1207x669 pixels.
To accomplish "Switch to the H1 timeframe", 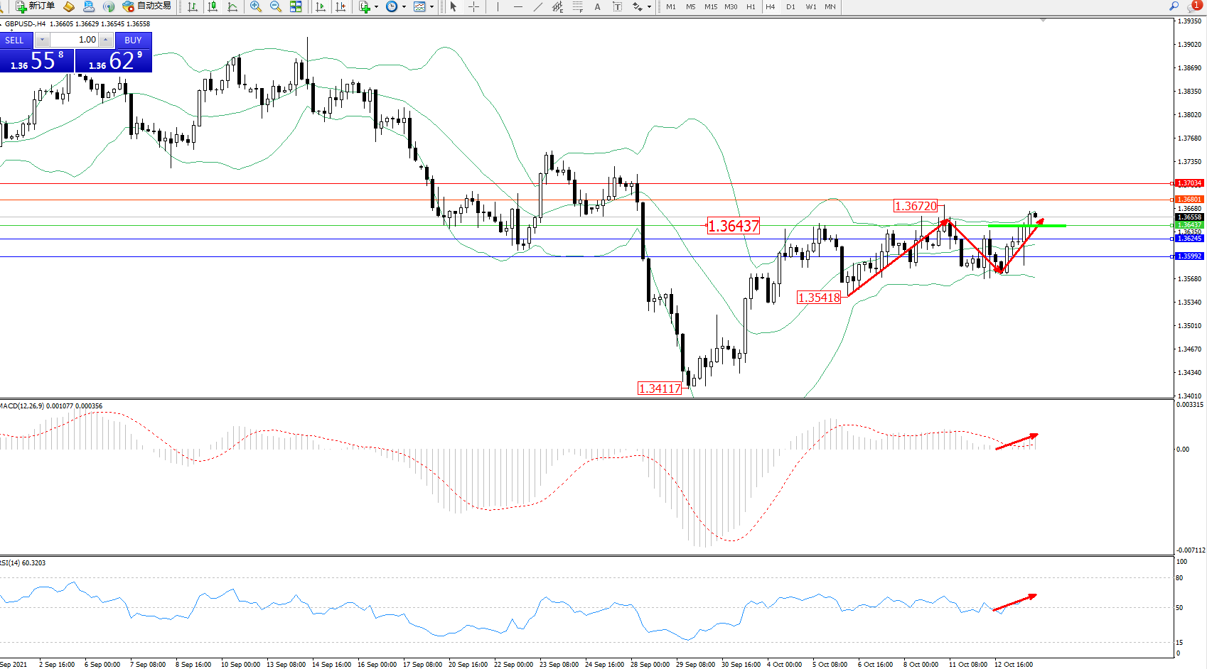I will coord(751,6).
